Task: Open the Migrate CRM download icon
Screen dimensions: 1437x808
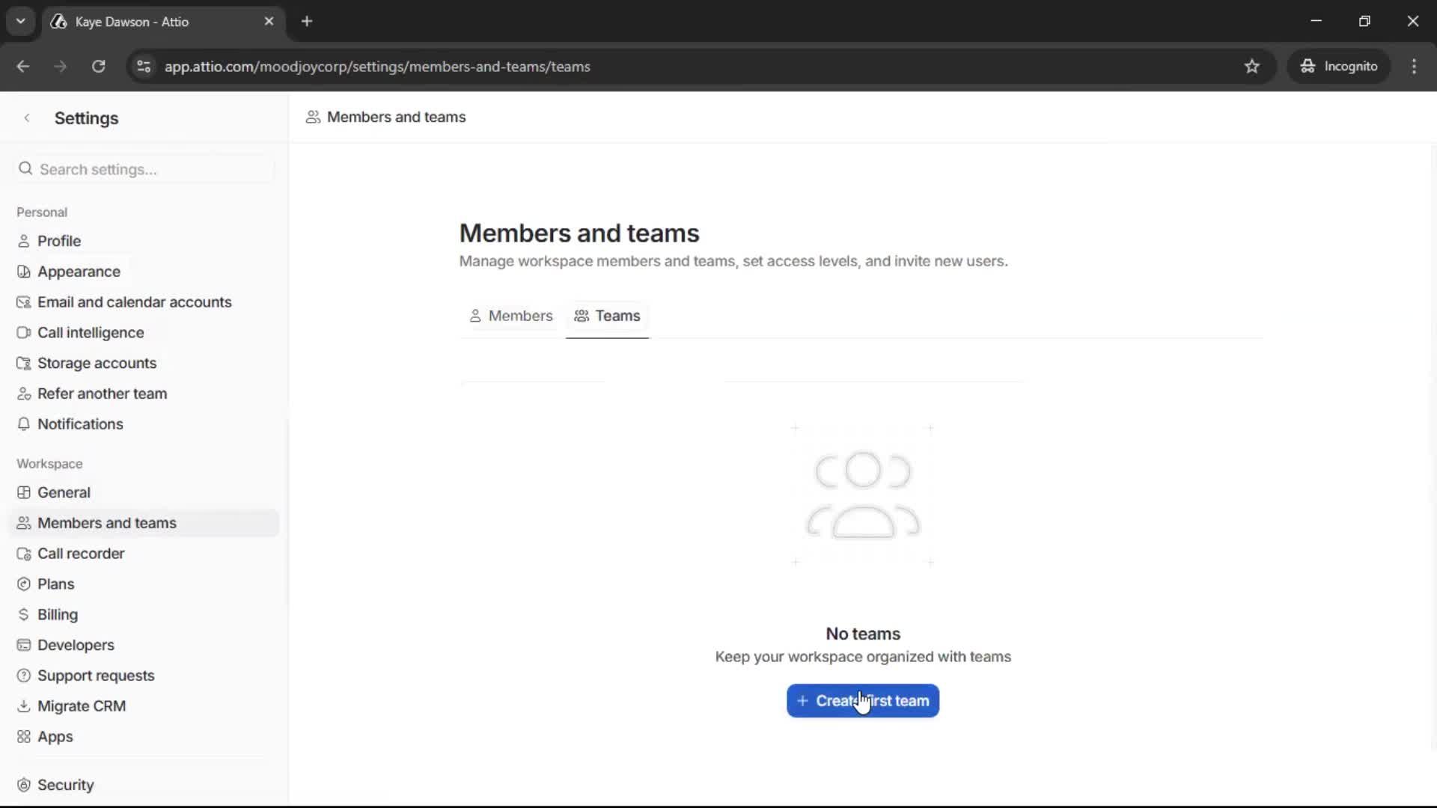Action: (x=23, y=706)
